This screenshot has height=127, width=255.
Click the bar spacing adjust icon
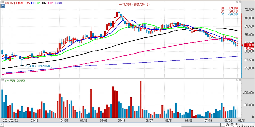click(236, 125)
